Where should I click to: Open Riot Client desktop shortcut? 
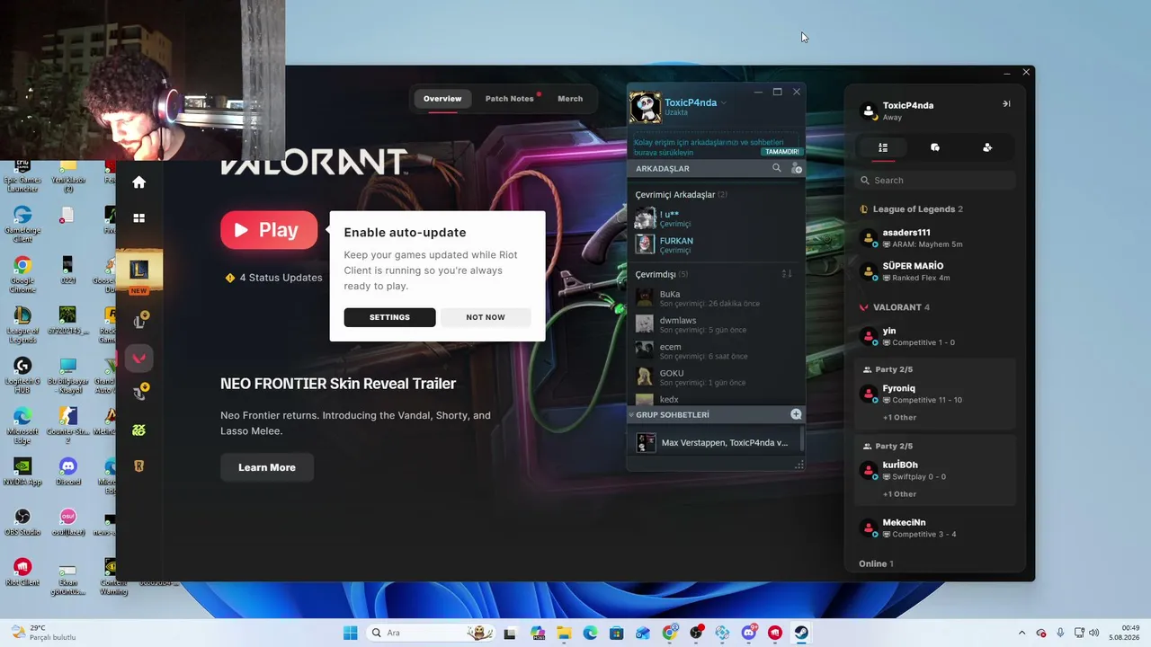(x=22, y=572)
